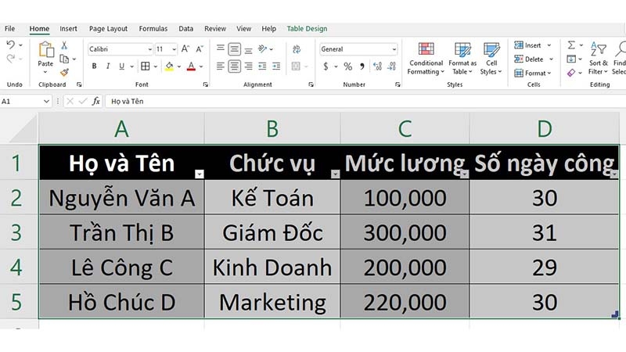Open the font size 11 dropdown
The width and height of the screenshot is (626, 352).
tap(174, 49)
